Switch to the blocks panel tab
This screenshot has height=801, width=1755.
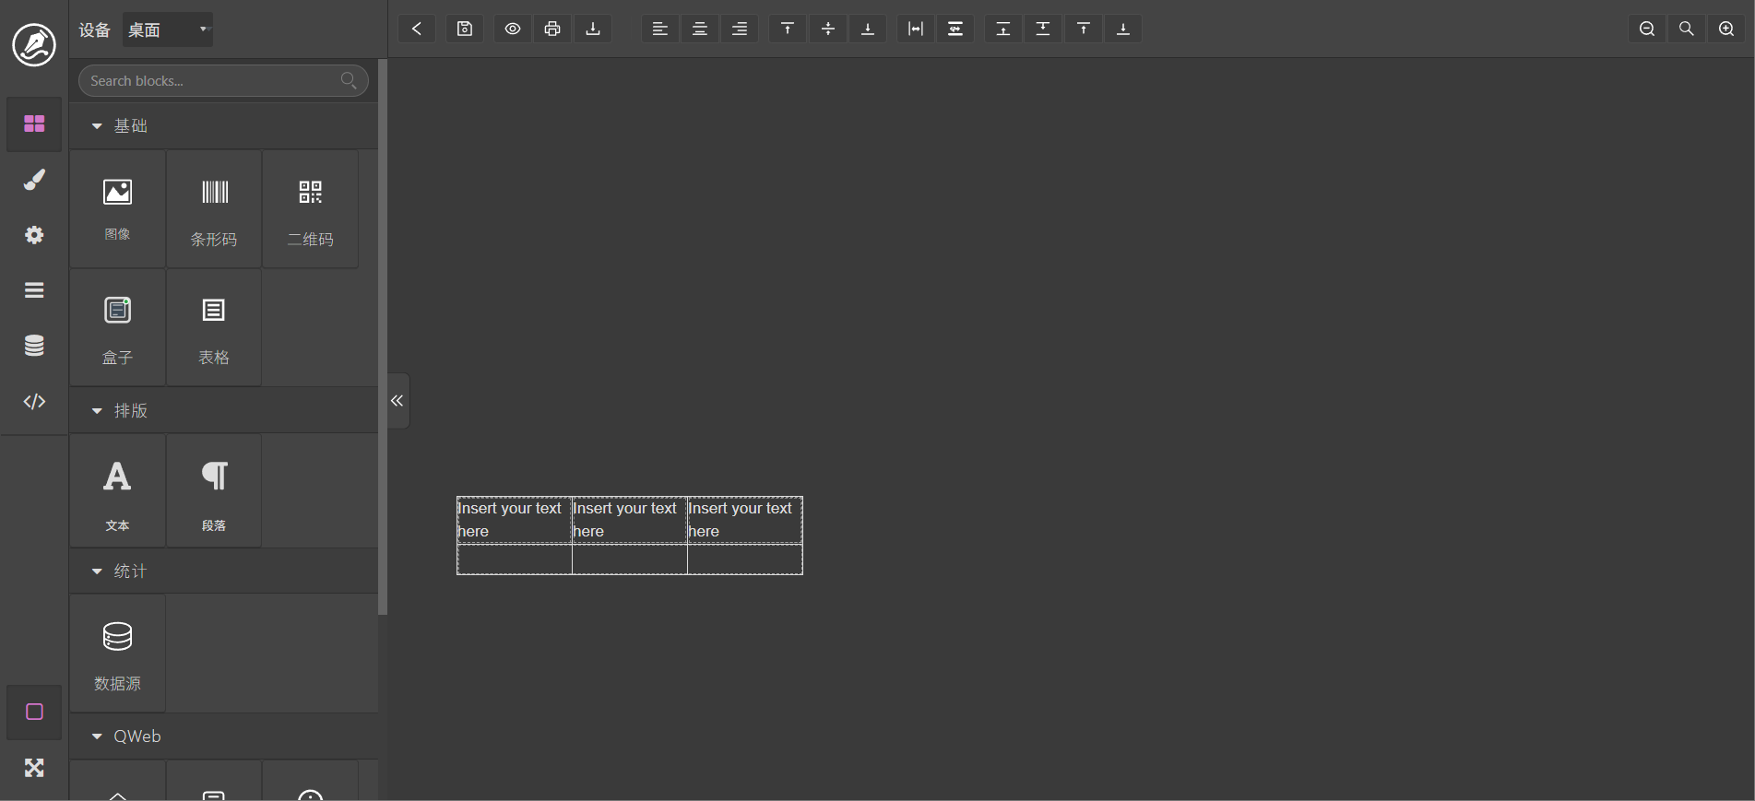pyautogui.click(x=34, y=124)
